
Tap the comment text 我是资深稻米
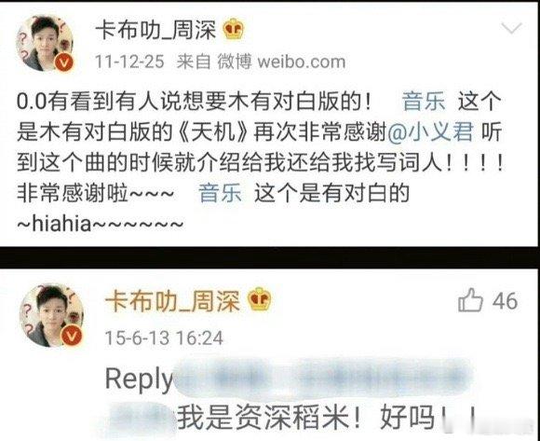click(263, 418)
